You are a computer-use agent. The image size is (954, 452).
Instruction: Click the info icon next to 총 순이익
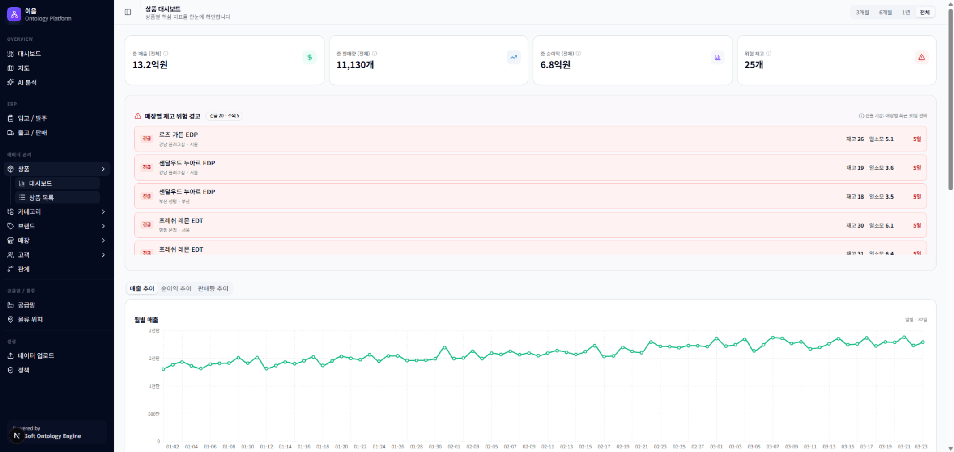[578, 54]
